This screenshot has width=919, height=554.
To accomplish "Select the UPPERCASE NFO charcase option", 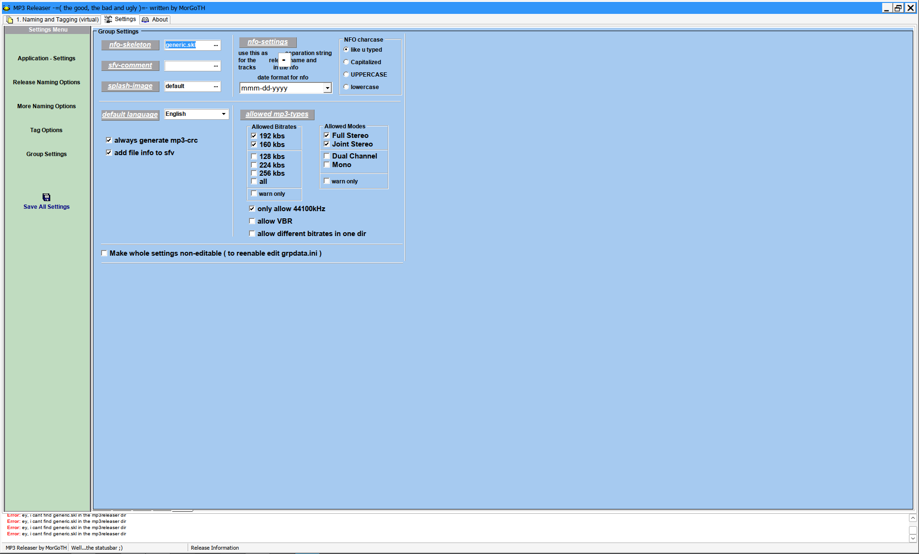I will pos(346,75).
